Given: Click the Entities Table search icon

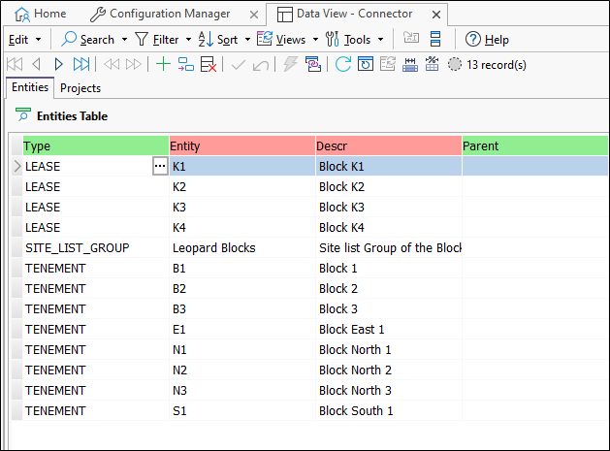Looking at the screenshot, I should pos(23,114).
